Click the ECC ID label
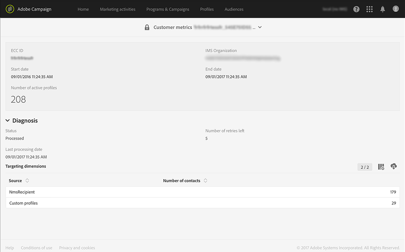This screenshot has height=252, width=405. 17,50
